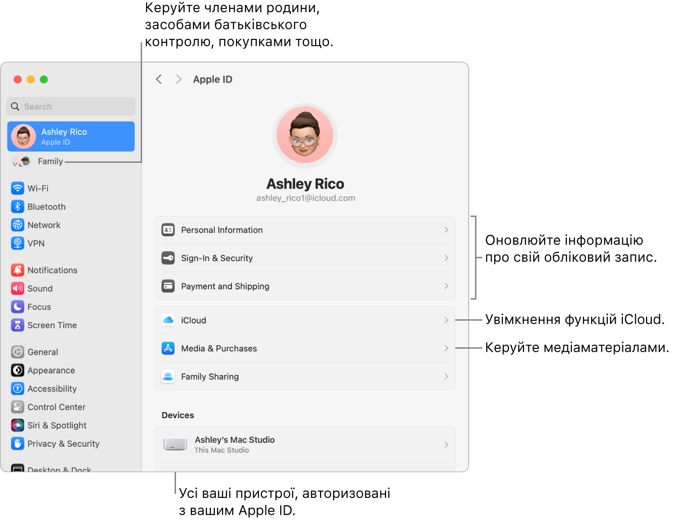Image resolution: width=676 pixels, height=521 pixels.
Task: Open the Siri & Spotlight icon
Action: 18,425
